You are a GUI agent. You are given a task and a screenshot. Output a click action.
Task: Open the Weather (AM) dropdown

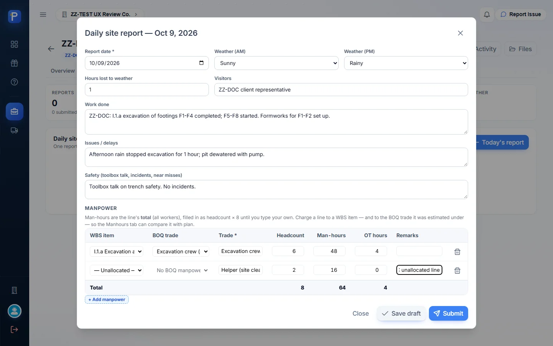click(276, 63)
